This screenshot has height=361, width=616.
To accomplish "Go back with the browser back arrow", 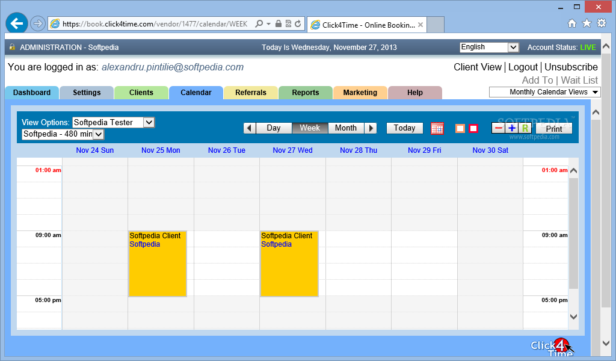I will point(16,23).
